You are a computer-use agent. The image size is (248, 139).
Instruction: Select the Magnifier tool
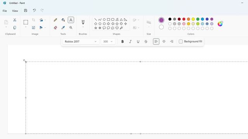71,27
